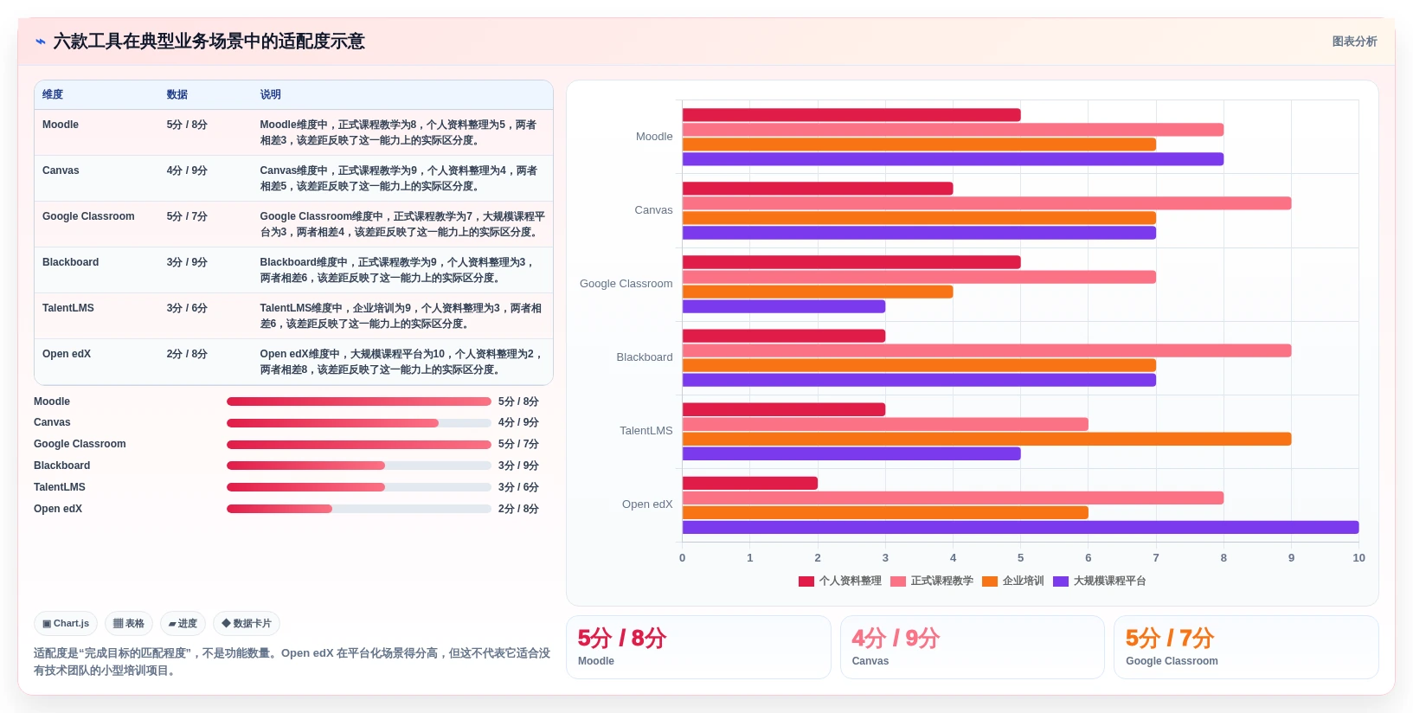Select the Blackboard table row name
The width and height of the screenshot is (1413, 713).
[x=70, y=262]
